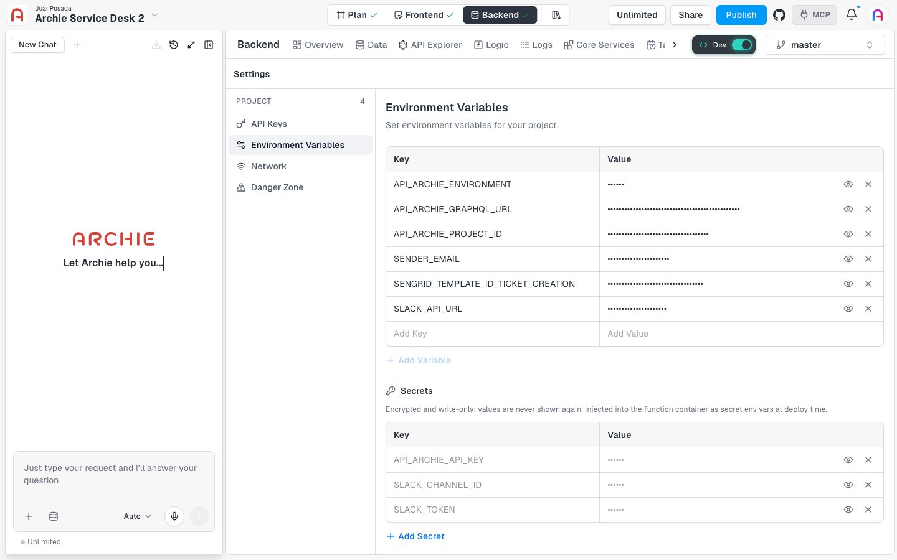The height and width of the screenshot is (560, 897).
Task: Open the Logs tab
Action: click(x=536, y=45)
